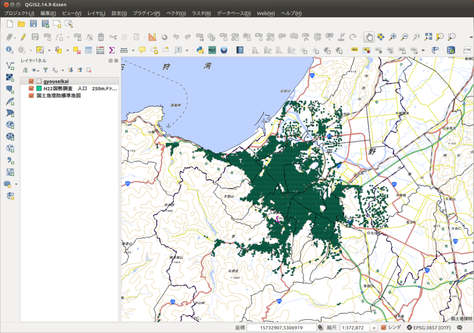Open the ベクタ(O) menu
Image resolution: width=474 pixels, height=333 pixels.
click(176, 13)
